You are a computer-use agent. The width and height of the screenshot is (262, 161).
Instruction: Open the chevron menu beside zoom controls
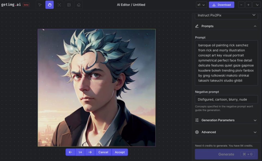point(257,5)
